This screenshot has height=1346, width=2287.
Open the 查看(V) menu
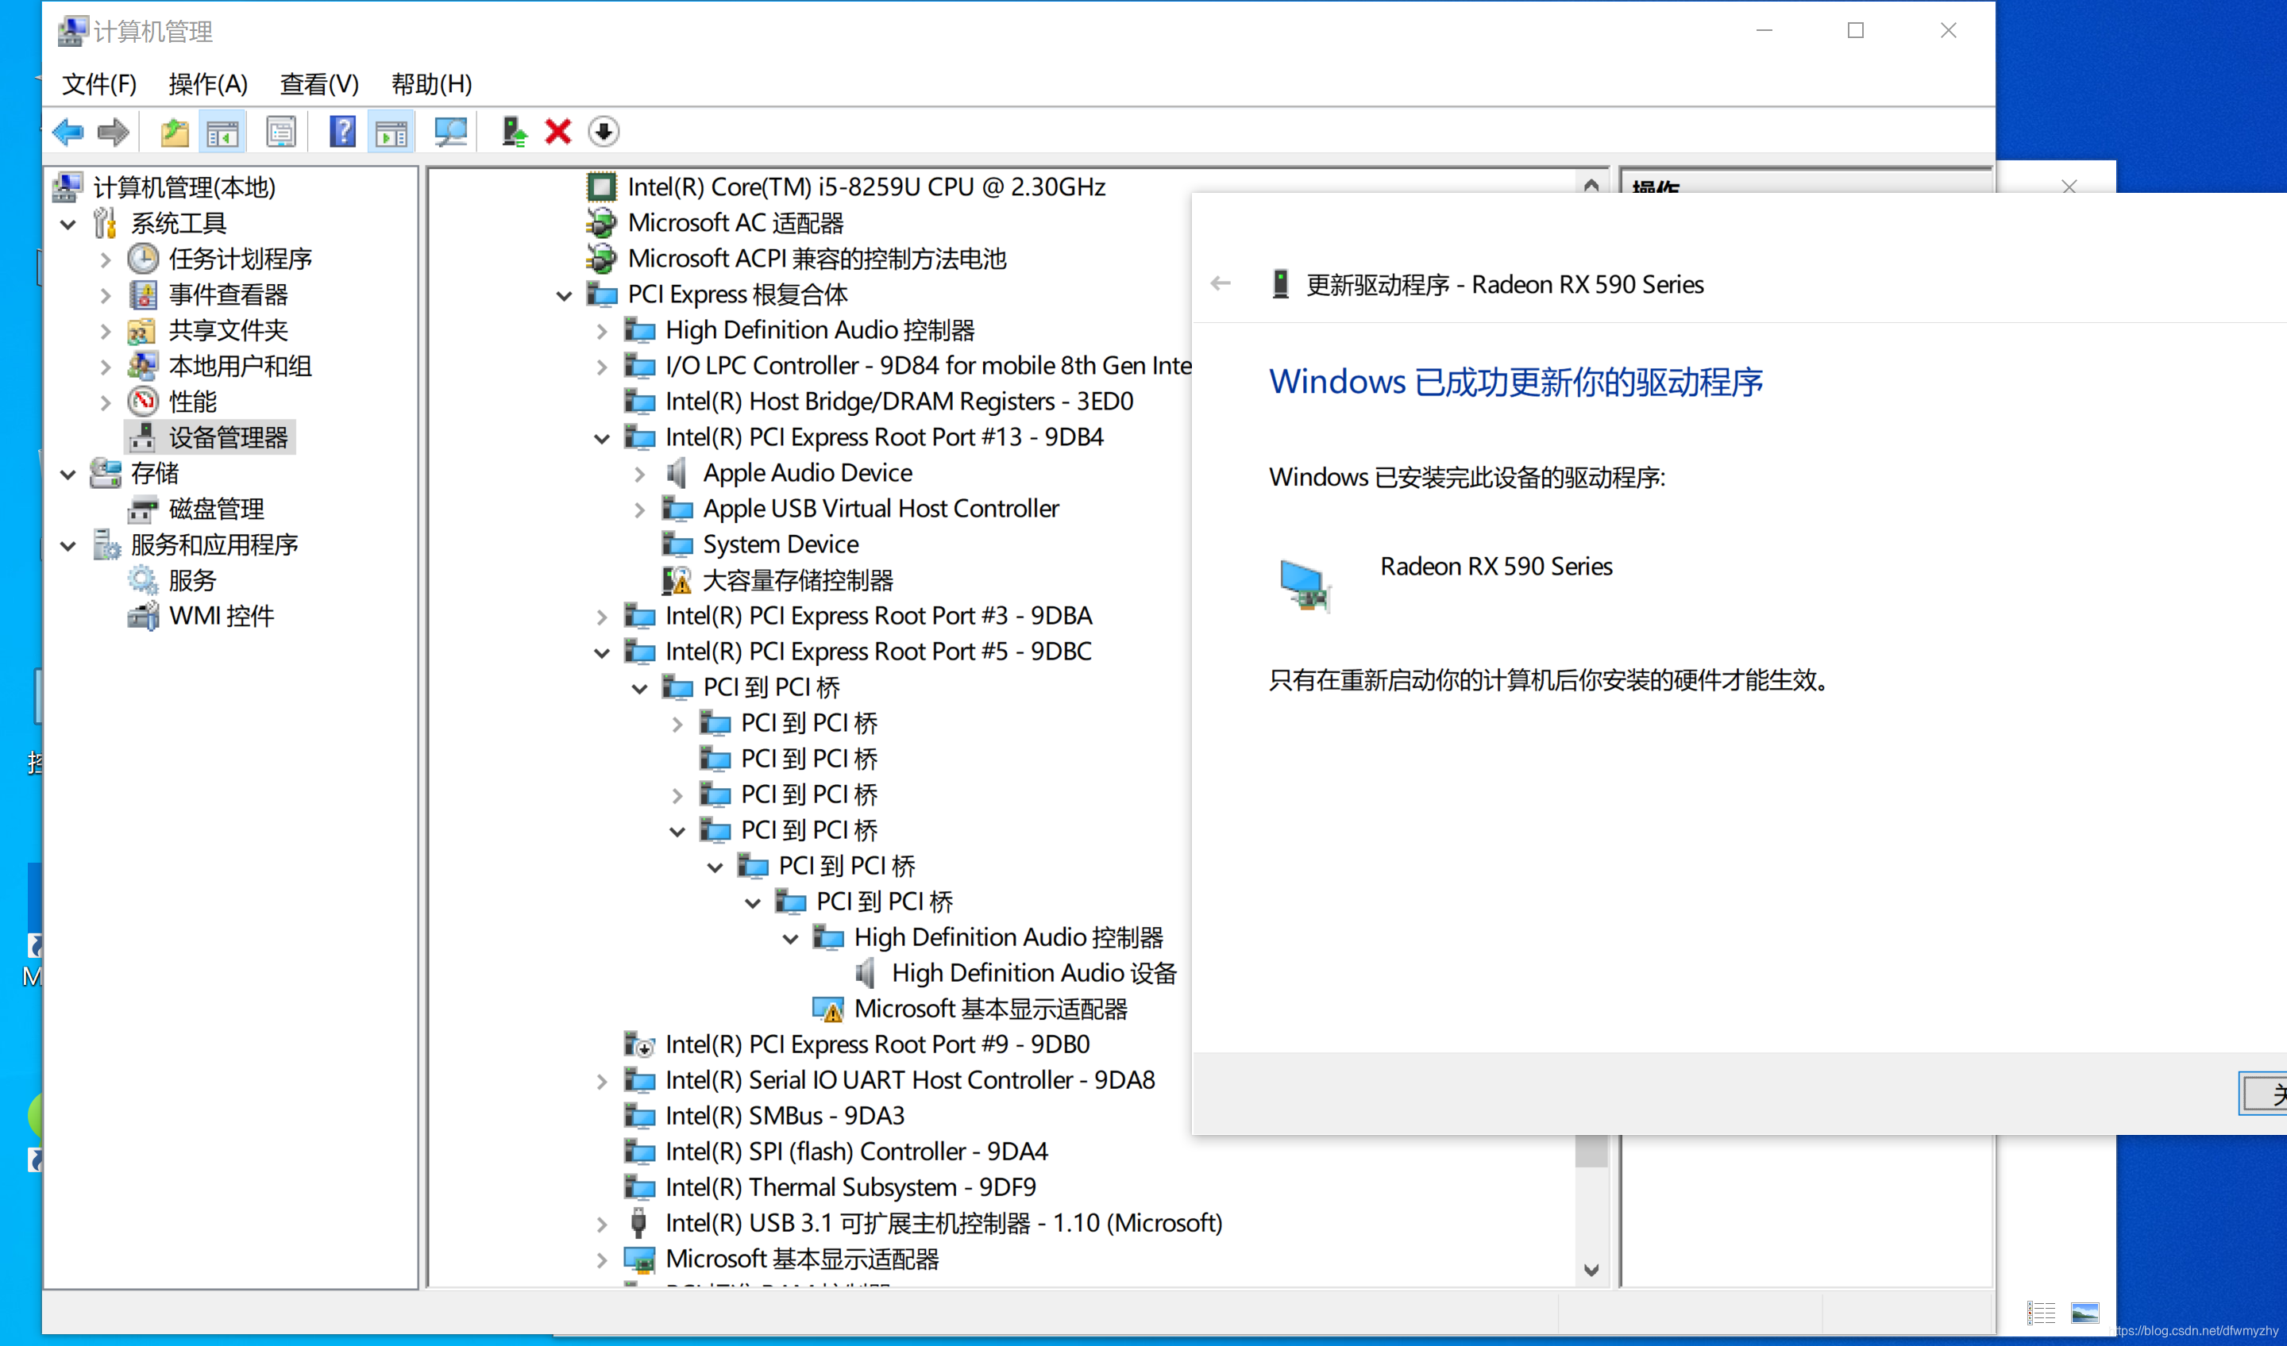pyautogui.click(x=318, y=84)
